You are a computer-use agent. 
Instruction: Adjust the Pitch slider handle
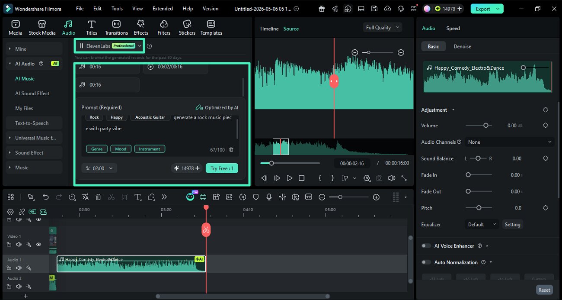pyautogui.click(x=479, y=208)
